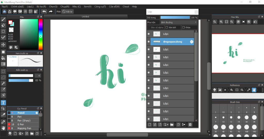Select the rectangular Select tool

[3, 71]
